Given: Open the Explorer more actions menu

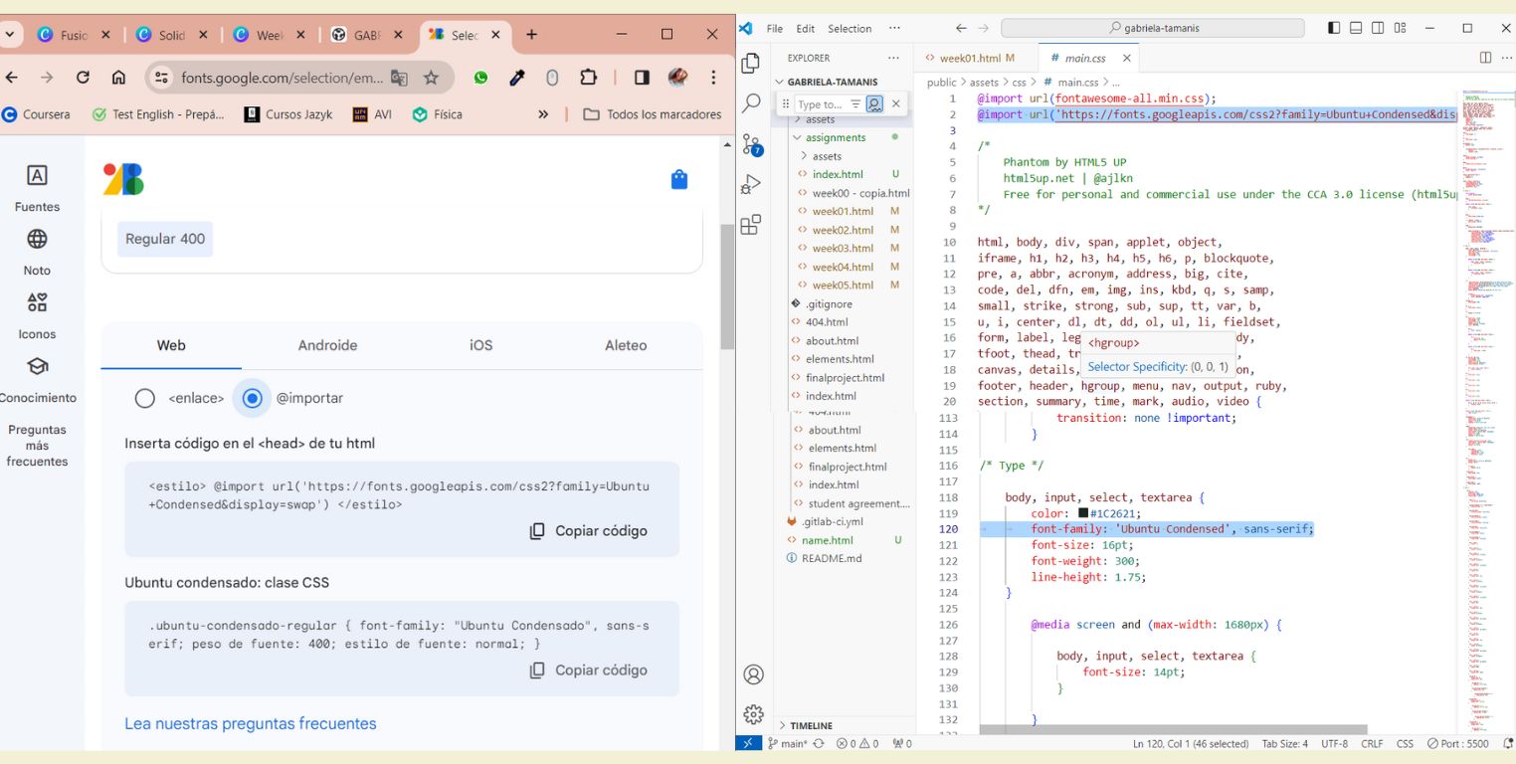Looking at the screenshot, I should click(x=893, y=58).
